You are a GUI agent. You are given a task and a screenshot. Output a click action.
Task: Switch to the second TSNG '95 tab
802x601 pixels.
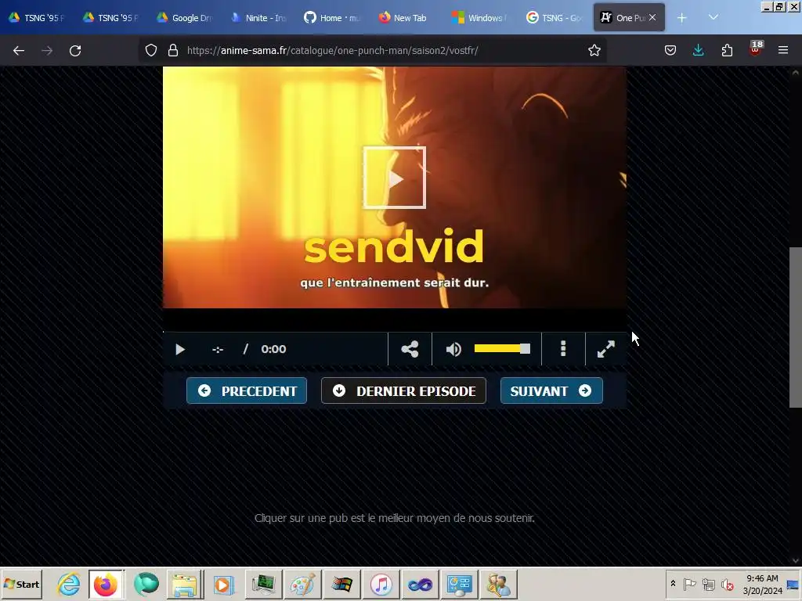click(110, 18)
